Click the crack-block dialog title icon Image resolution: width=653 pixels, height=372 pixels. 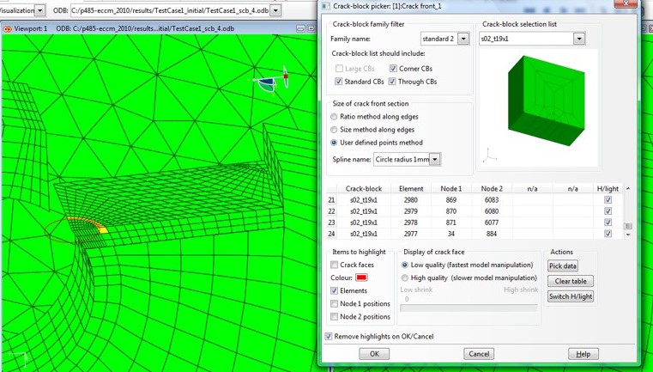(325, 6)
